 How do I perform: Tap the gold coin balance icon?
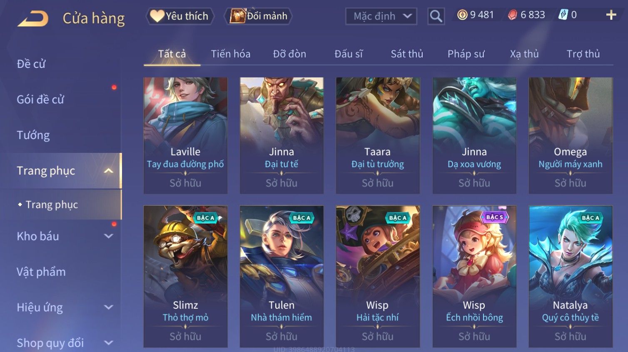pyautogui.click(x=462, y=15)
